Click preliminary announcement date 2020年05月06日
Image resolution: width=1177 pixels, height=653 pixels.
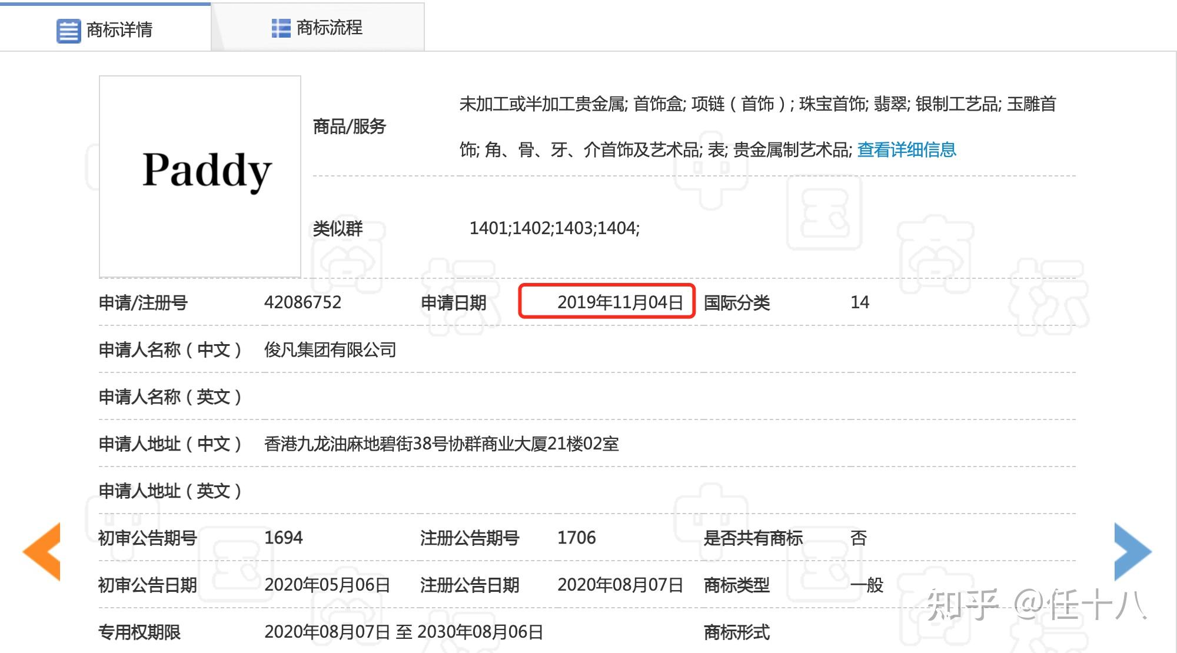[x=327, y=584]
